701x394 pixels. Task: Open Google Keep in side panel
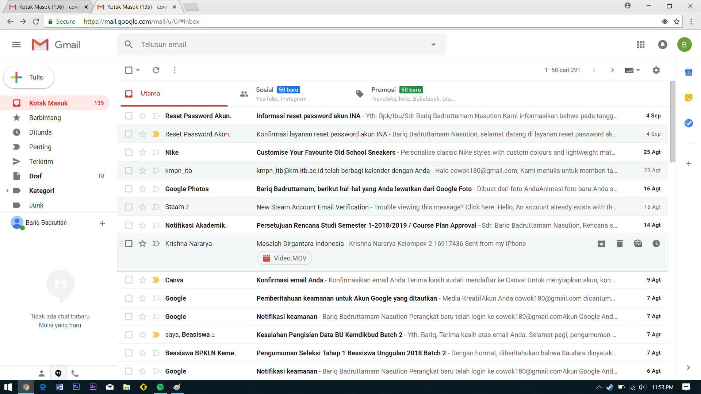(689, 98)
